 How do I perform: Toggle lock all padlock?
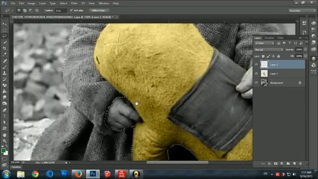[x=278, y=56]
